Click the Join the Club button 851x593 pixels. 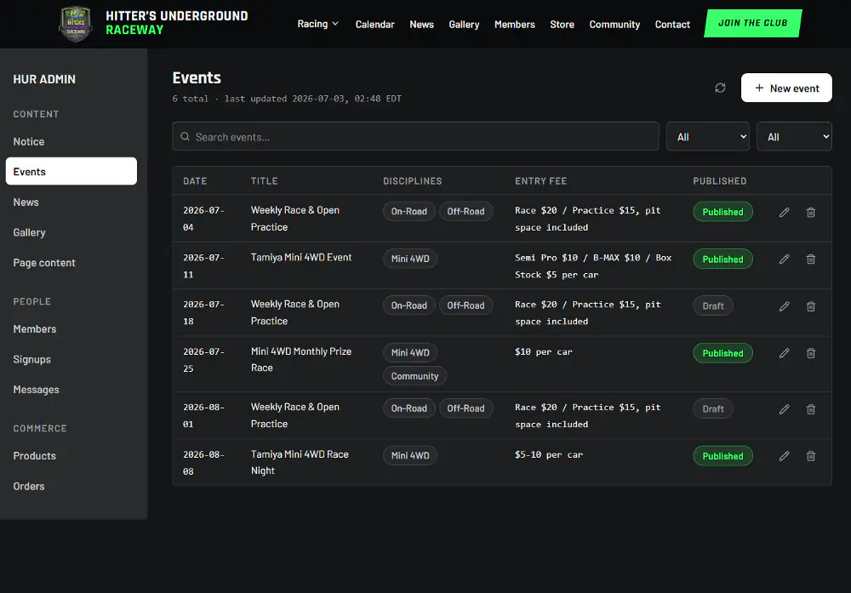(753, 23)
